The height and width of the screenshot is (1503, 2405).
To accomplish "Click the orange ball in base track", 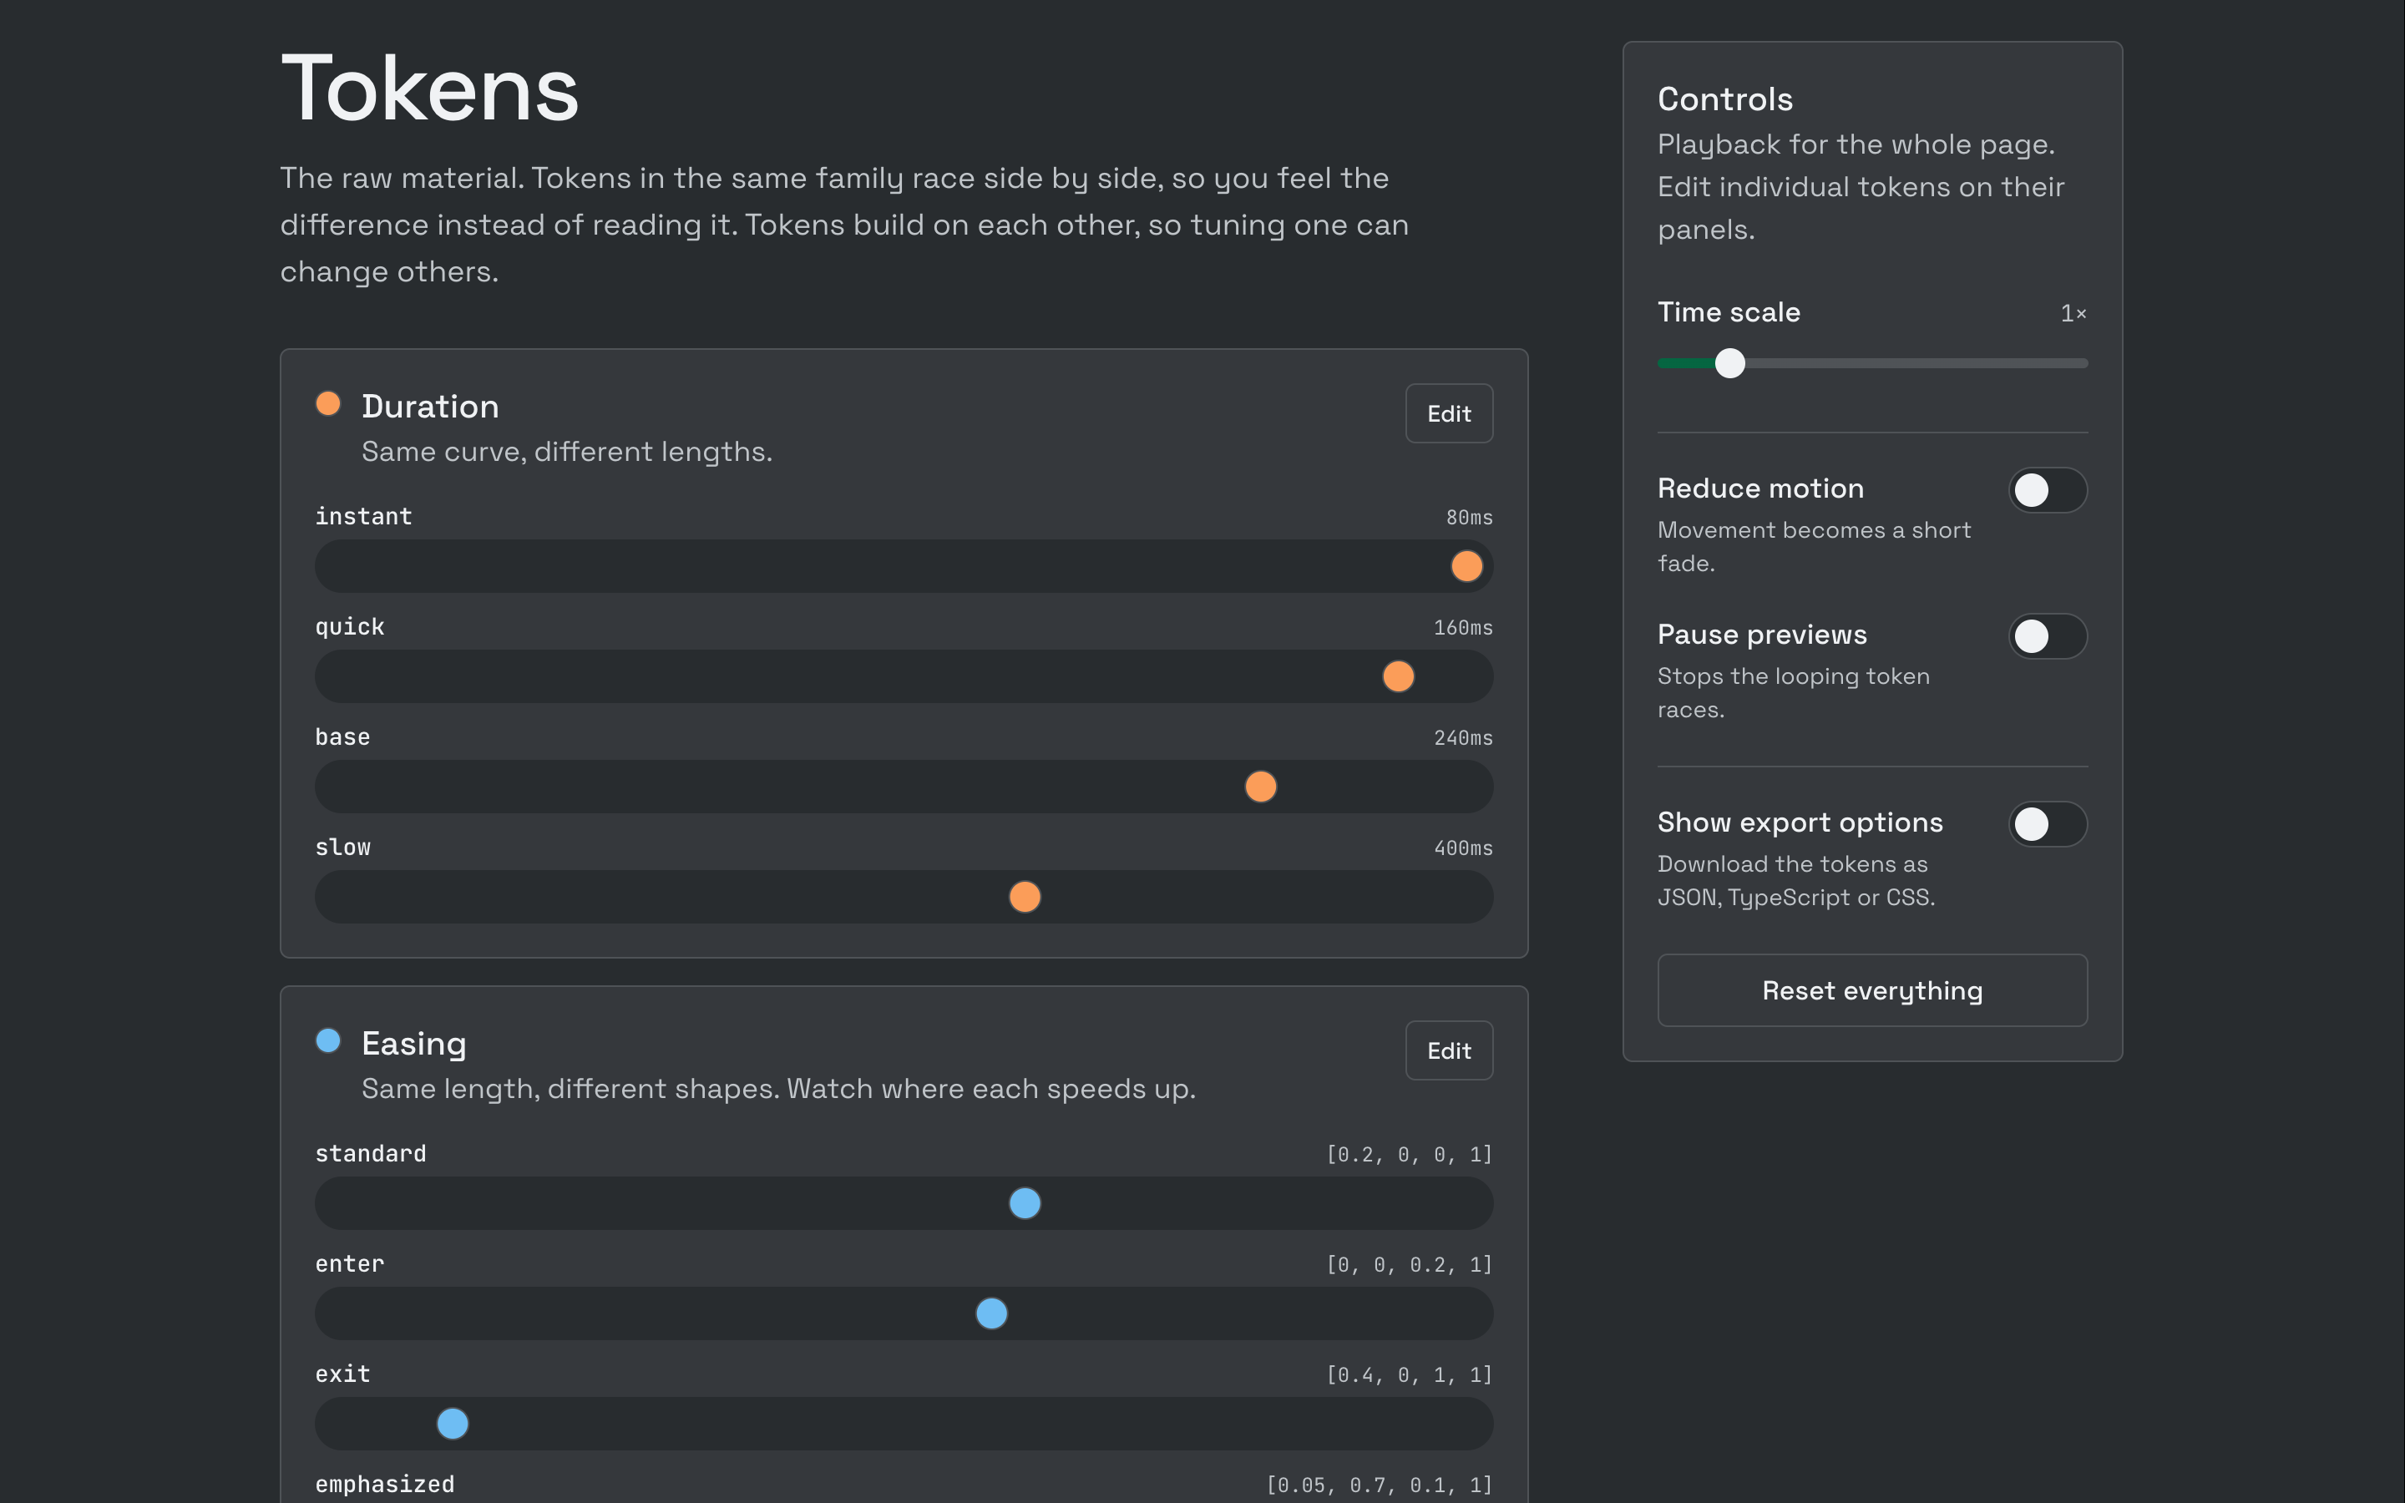I will [1261, 787].
